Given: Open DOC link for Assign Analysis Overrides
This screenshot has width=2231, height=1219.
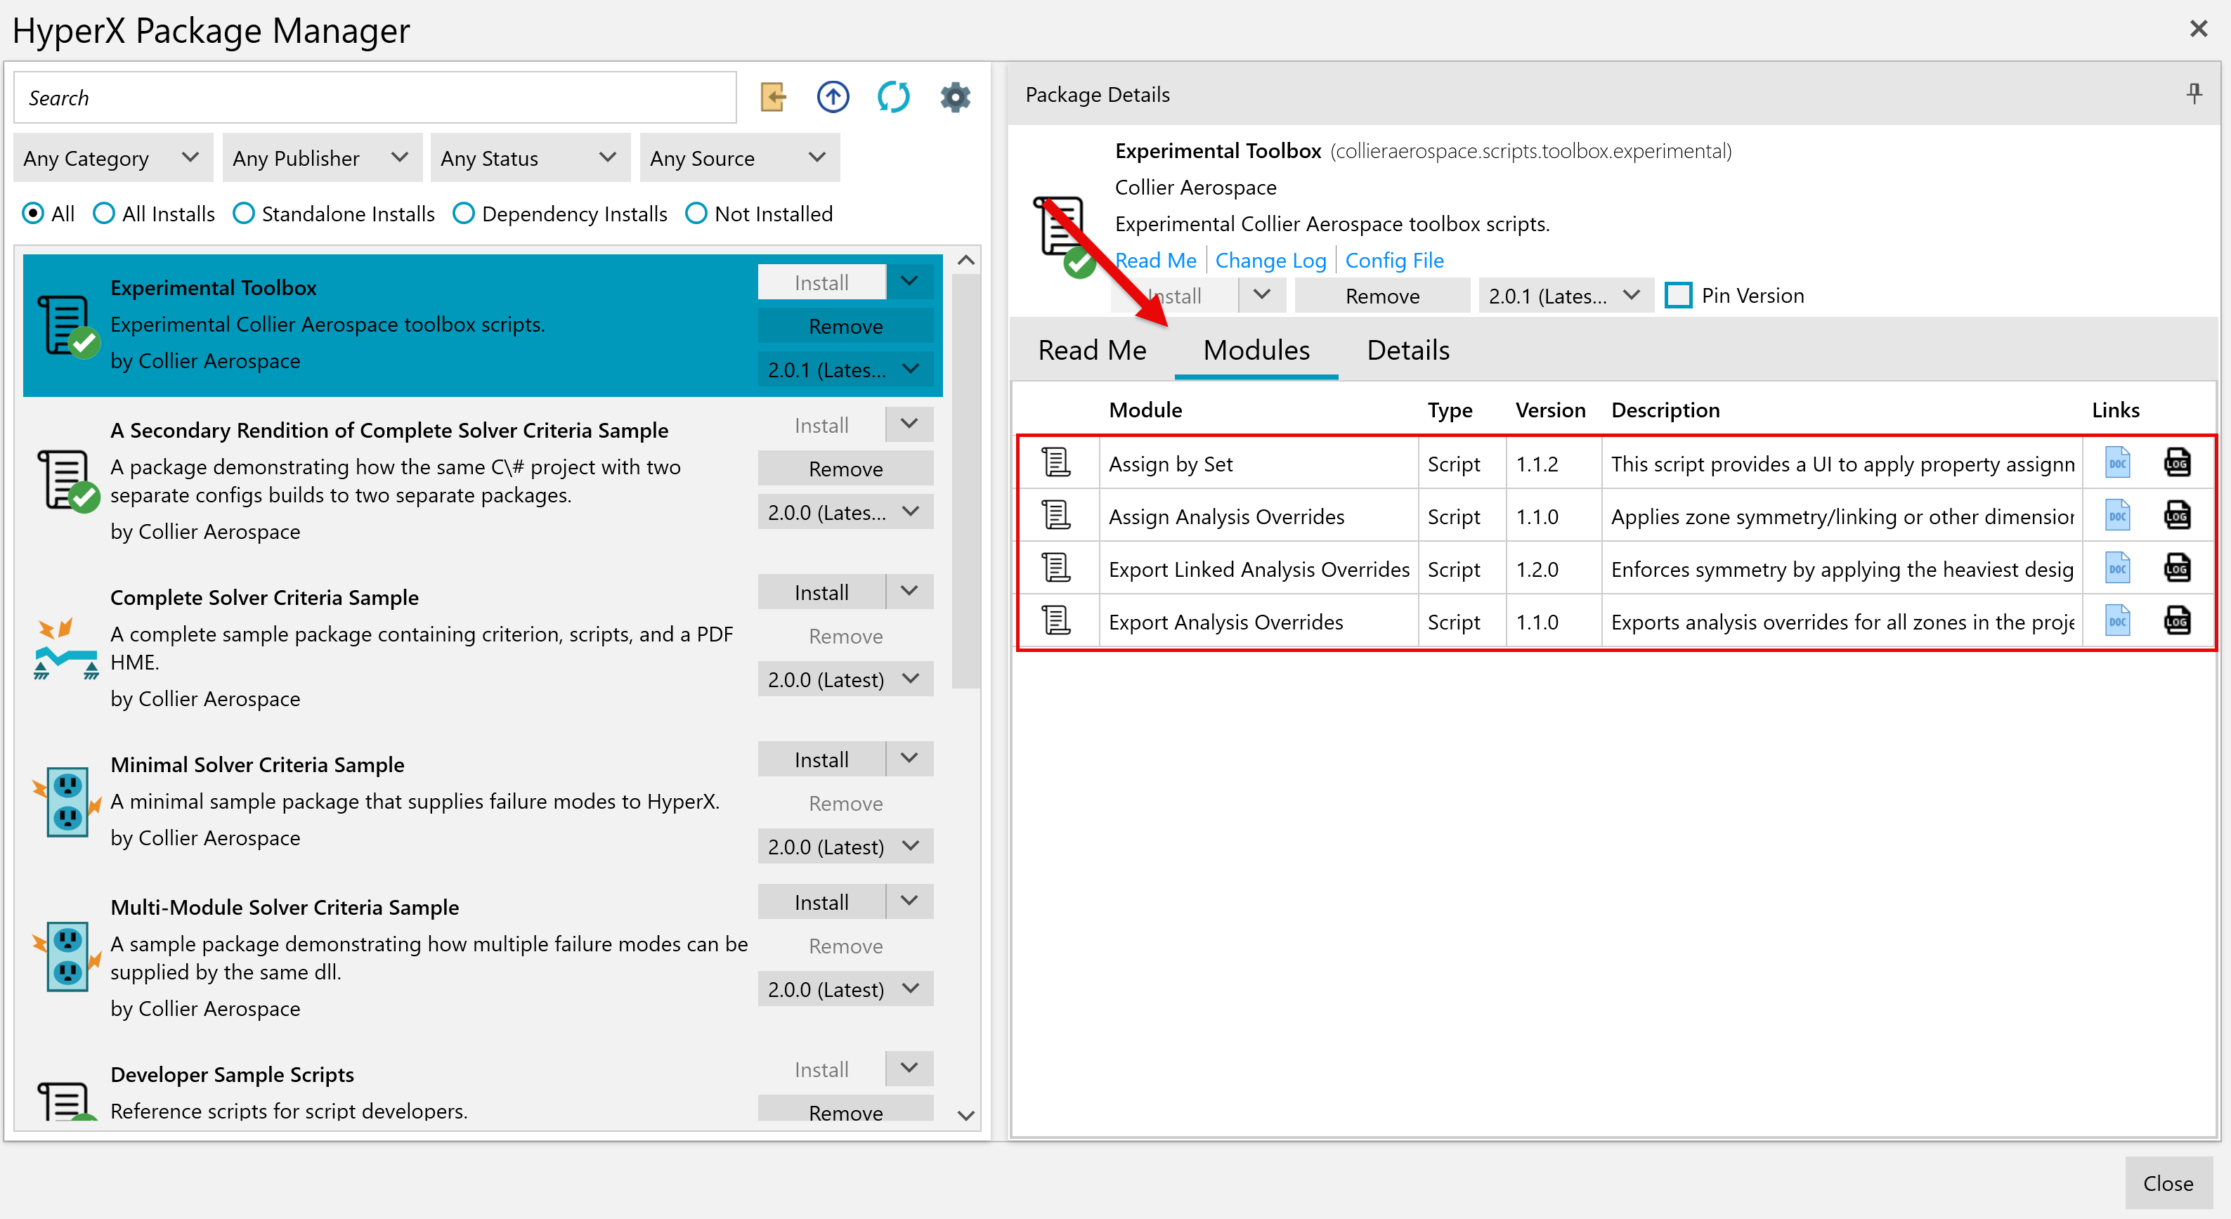Looking at the screenshot, I should [x=2118, y=516].
